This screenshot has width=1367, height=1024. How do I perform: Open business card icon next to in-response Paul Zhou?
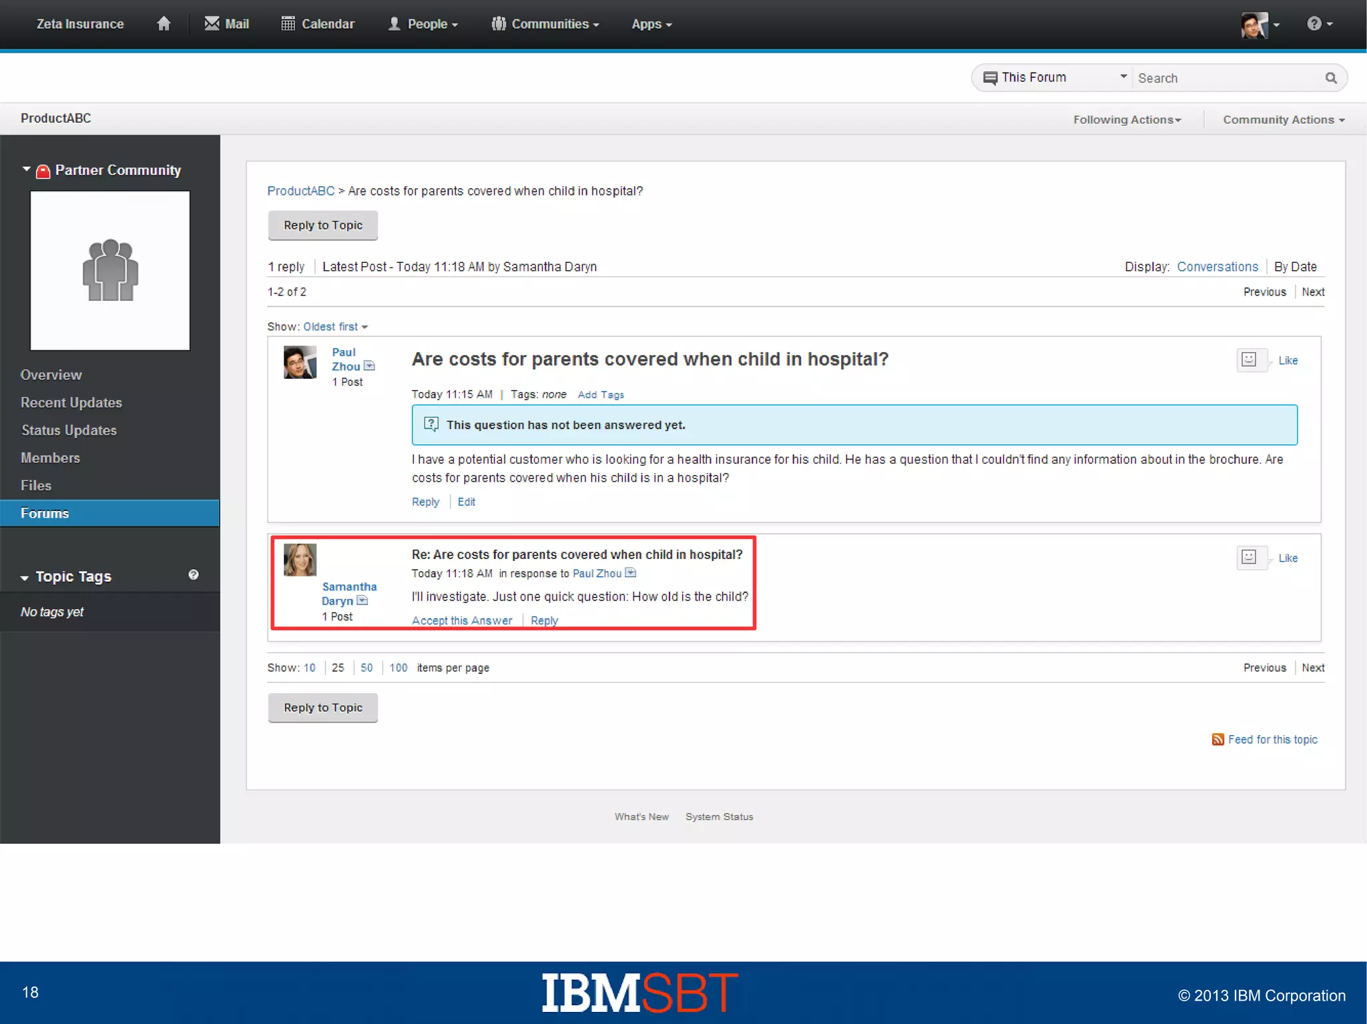[630, 573]
